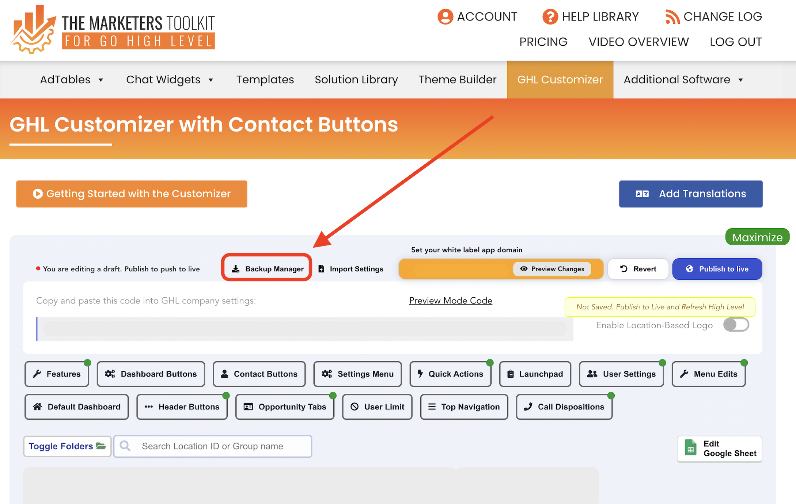796x504 pixels.
Task: Open the Solution Library menu item
Action: tap(356, 80)
